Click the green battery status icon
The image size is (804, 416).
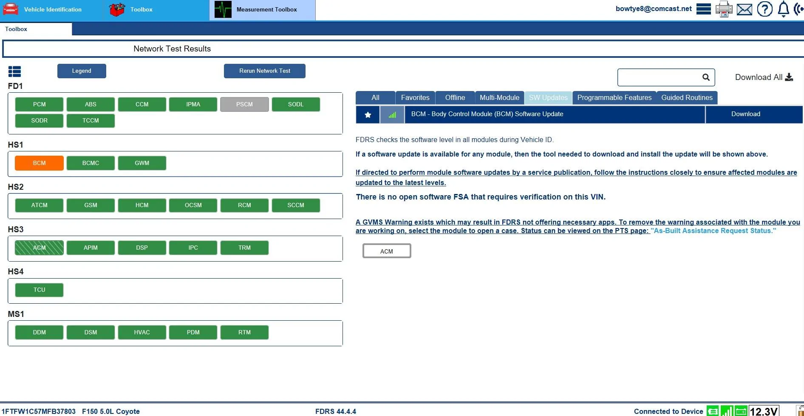click(x=741, y=411)
